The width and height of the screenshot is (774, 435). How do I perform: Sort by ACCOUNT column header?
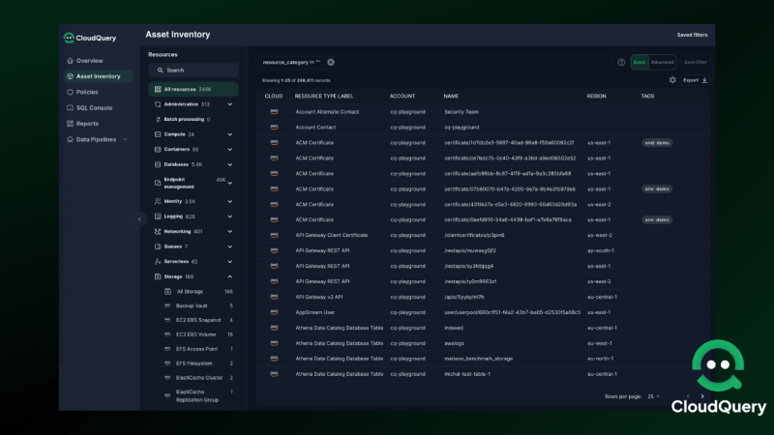click(402, 97)
